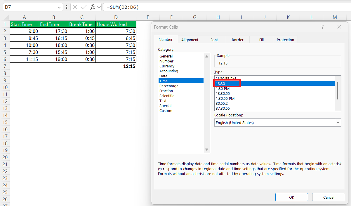Click the Start Time header cell

click(24, 24)
